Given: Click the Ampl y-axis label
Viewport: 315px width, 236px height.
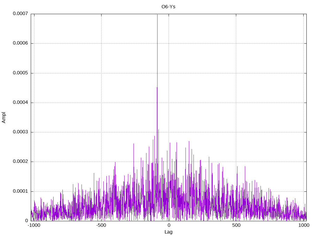Looking at the screenshot, I should (x=4, y=118).
